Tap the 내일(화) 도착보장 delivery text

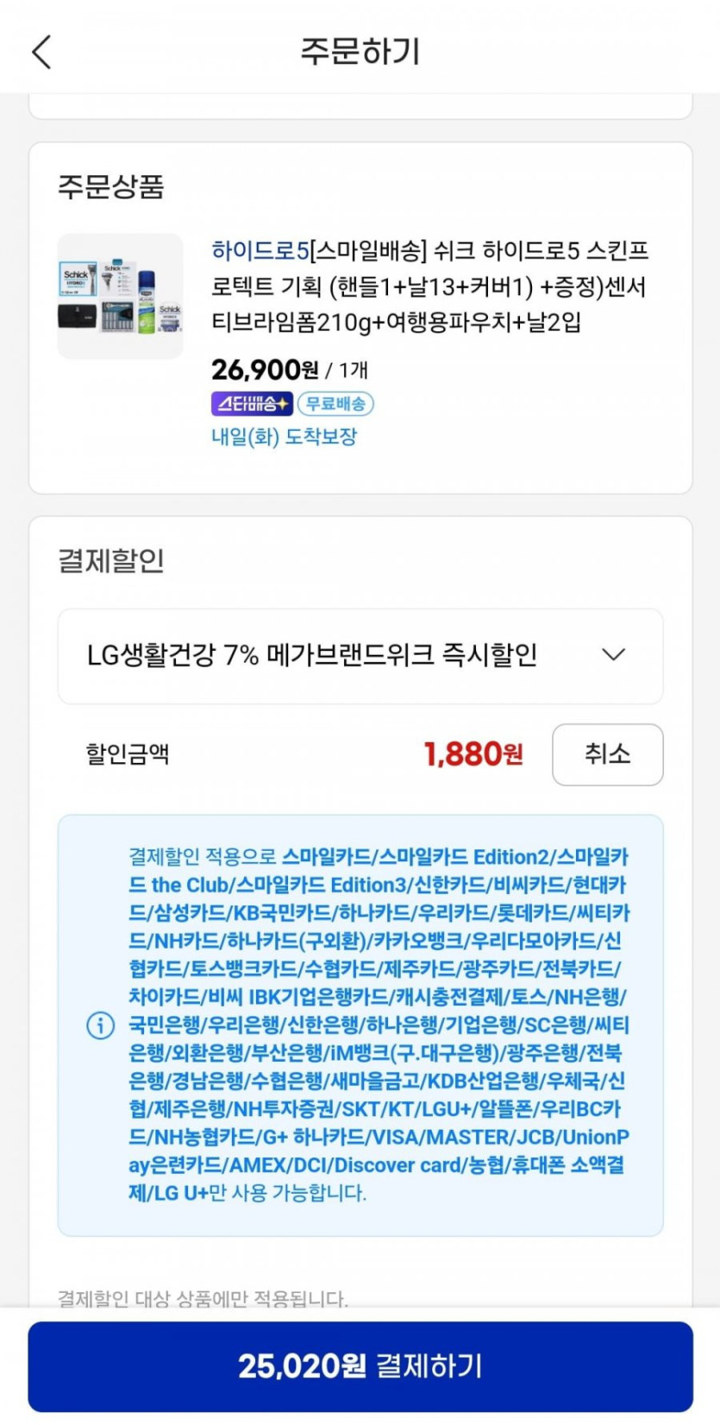click(x=285, y=437)
